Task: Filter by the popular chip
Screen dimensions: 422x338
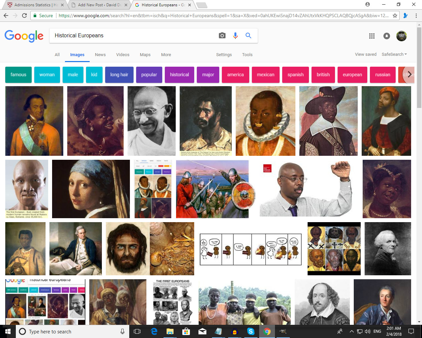Action: [149, 75]
